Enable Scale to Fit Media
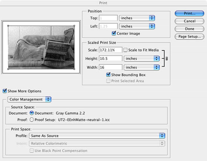207x161 pixels. pyautogui.click(x=125, y=50)
